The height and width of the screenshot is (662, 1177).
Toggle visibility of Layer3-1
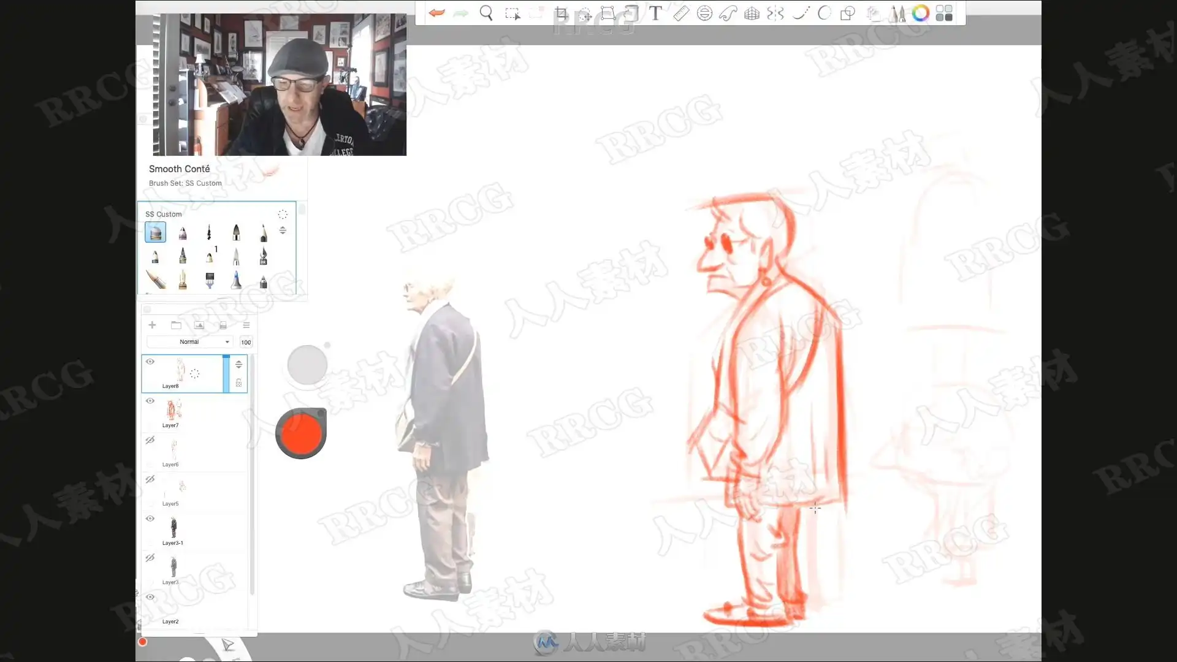pos(150,519)
